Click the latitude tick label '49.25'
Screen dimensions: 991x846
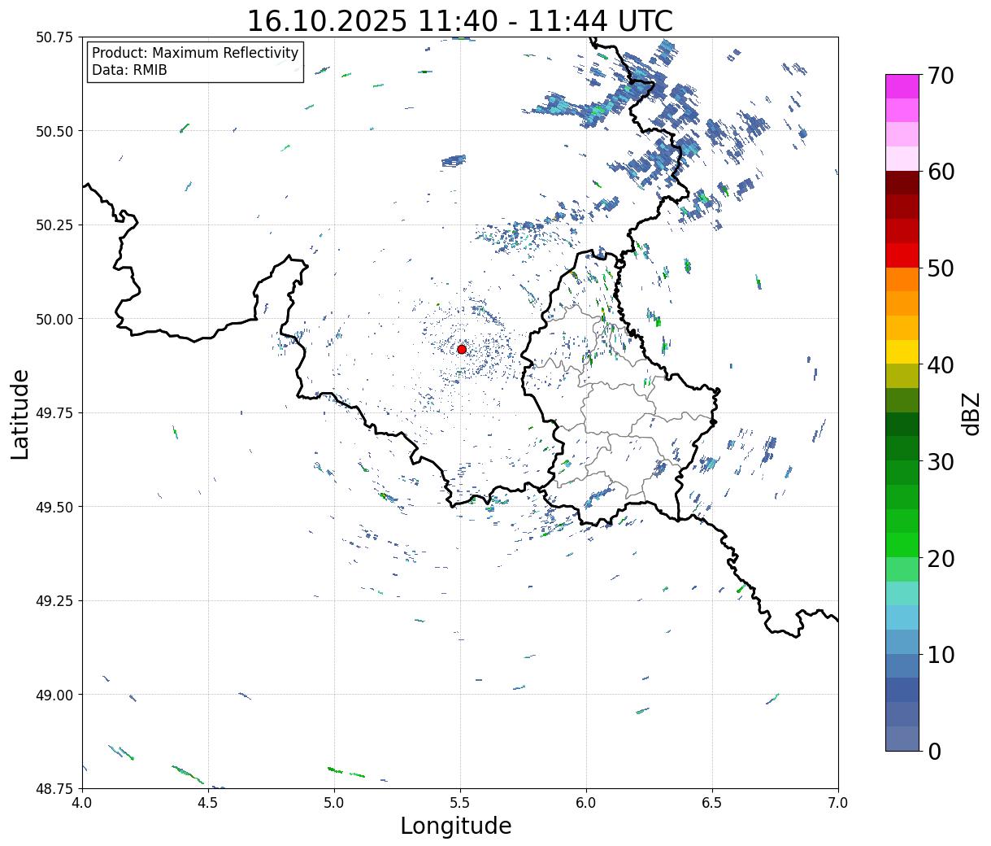click(x=54, y=601)
